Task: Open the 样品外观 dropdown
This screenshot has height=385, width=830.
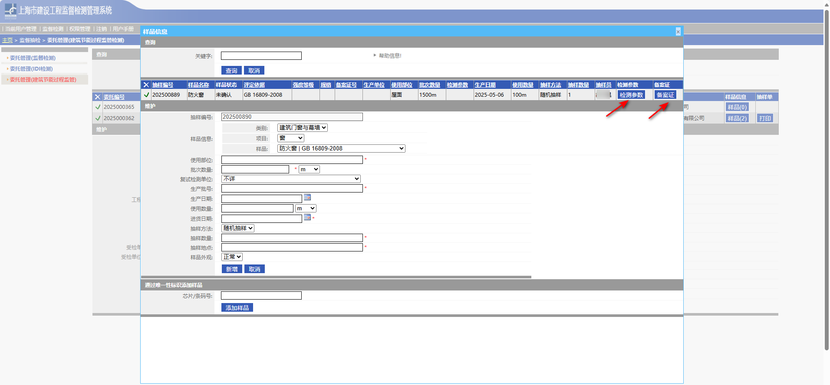Action: (x=232, y=257)
